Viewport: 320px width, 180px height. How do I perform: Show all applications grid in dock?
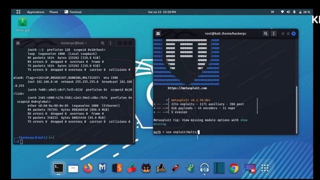265,168
